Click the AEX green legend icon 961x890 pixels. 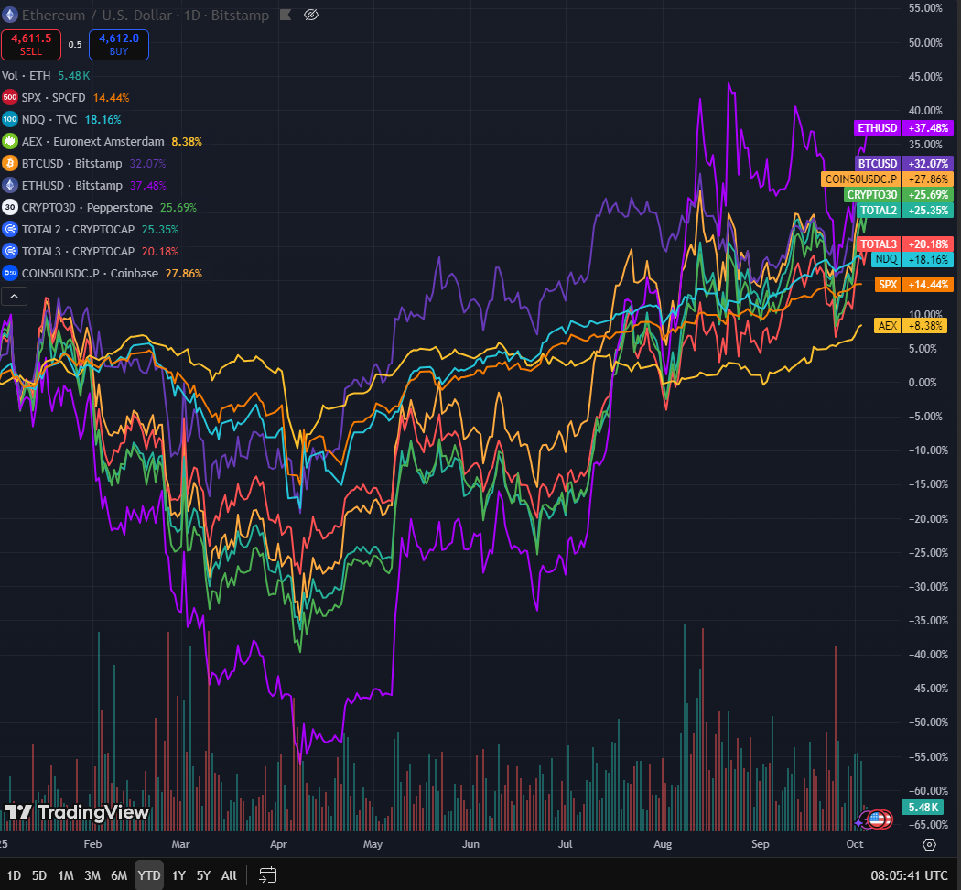coord(10,142)
